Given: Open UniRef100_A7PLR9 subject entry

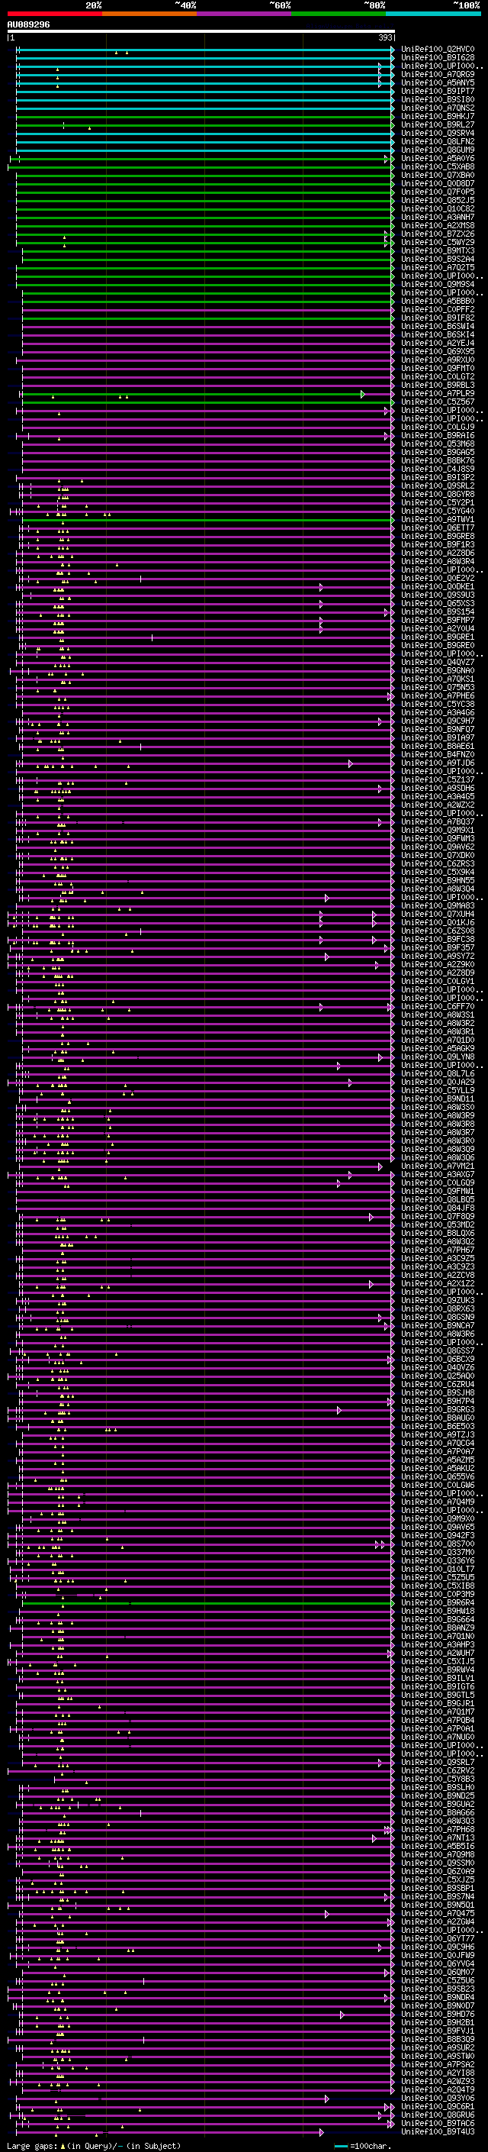Looking at the screenshot, I should click(438, 393).
